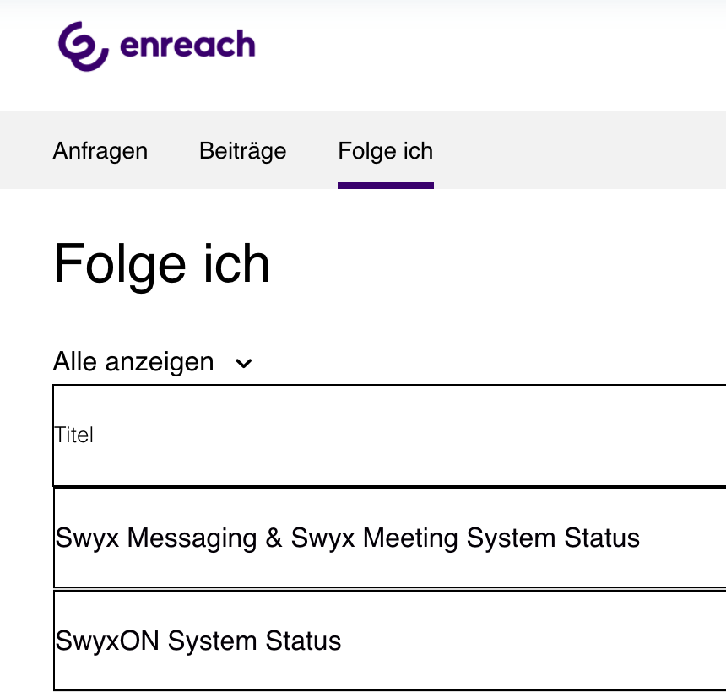Switch to the Anfragen tab
Screen dimensions: 726x692
100,150
